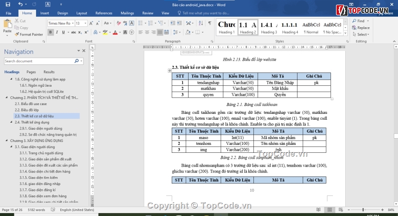Click the Format Painter tool
This screenshot has width=398, height=216.
(28, 34)
